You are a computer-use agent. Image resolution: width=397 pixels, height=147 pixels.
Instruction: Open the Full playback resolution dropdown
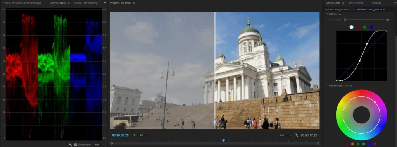click(x=286, y=135)
